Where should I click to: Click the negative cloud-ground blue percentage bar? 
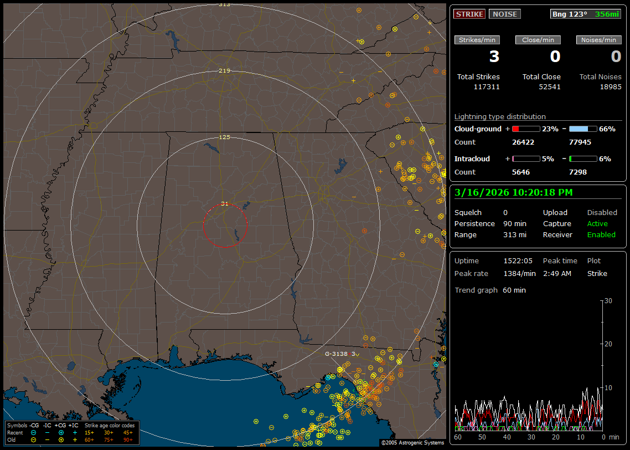[x=583, y=129]
